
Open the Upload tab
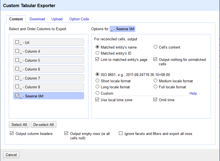pyautogui.click(x=57, y=19)
